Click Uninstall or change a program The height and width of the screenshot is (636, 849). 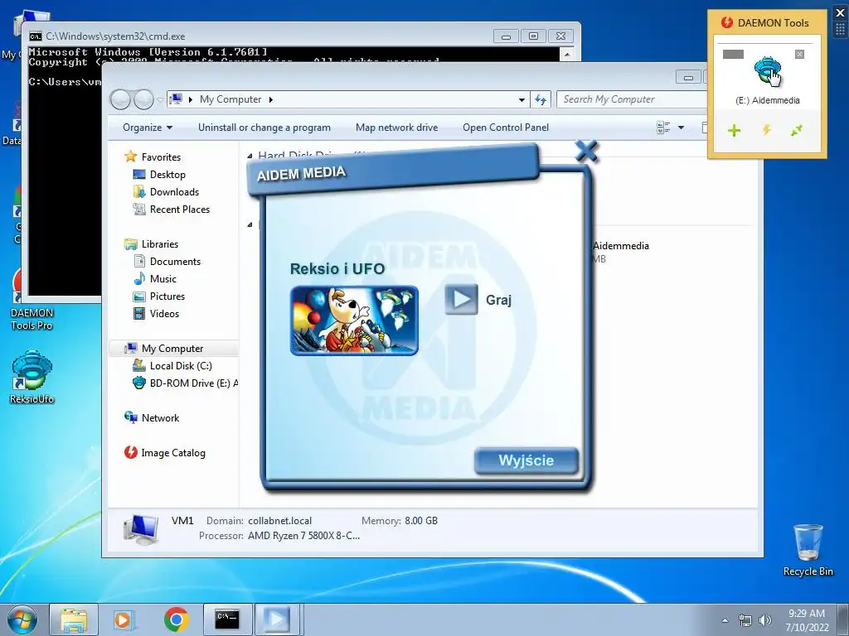tap(264, 128)
